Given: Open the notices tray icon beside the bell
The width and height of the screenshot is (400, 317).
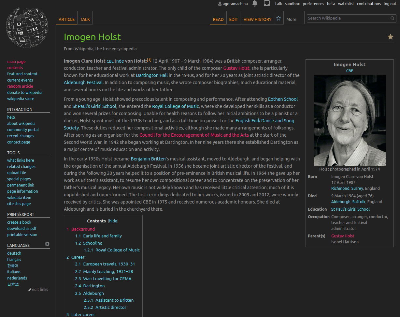Looking at the screenshot, I should pos(267,3).
